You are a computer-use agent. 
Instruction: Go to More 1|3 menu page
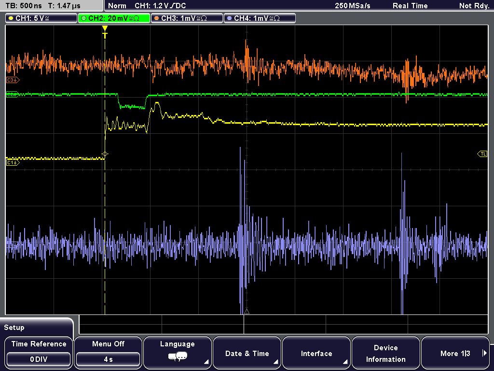[x=455, y=353]
